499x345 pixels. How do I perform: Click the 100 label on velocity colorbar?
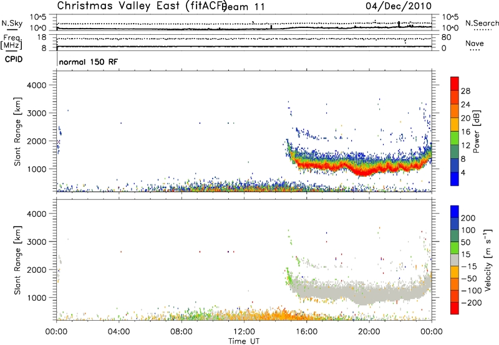coord(468,230)
